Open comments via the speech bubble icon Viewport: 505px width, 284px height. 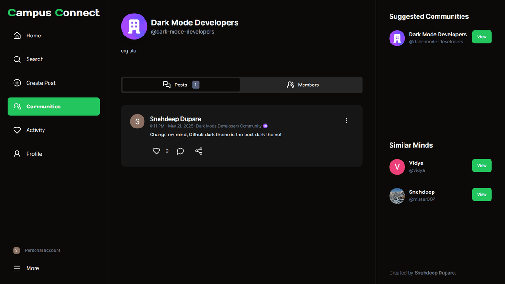[180, 151]
